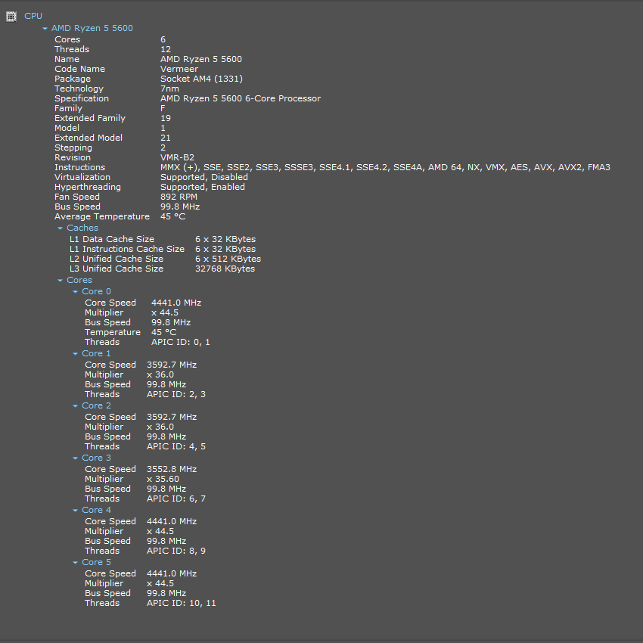Click the Fan Speed value 892 RPM
Screen dimensions: 643x643
(179, 197)
